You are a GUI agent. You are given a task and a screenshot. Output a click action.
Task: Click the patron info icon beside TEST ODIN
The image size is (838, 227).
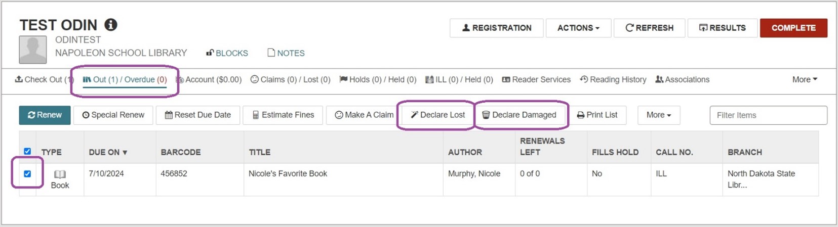(x=111, y=25)
